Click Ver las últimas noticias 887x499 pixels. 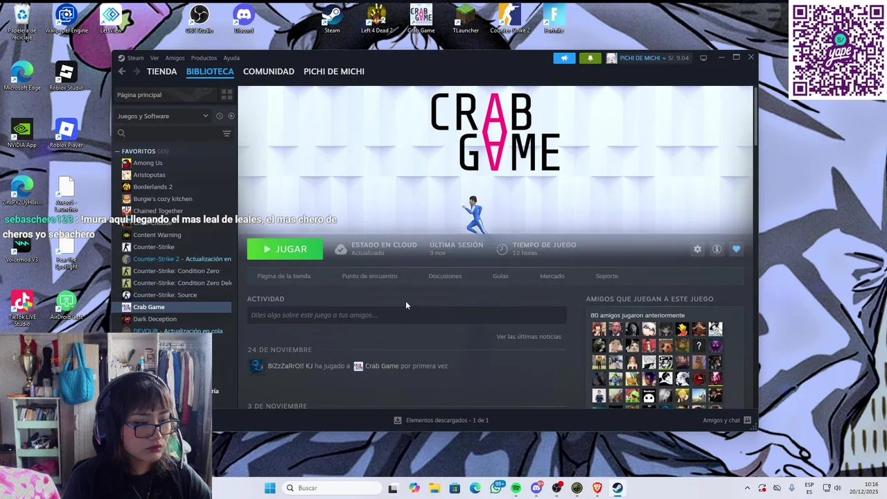pos(529,337)
